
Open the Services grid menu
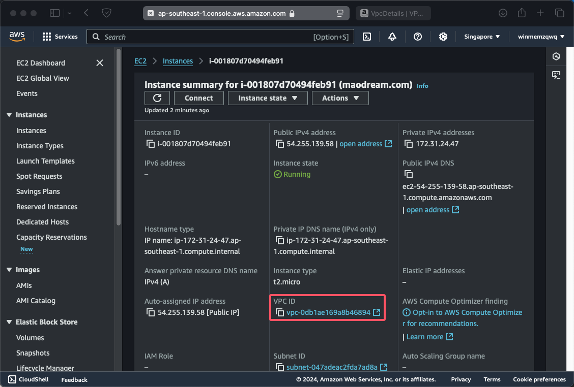[x=60, y=37]
